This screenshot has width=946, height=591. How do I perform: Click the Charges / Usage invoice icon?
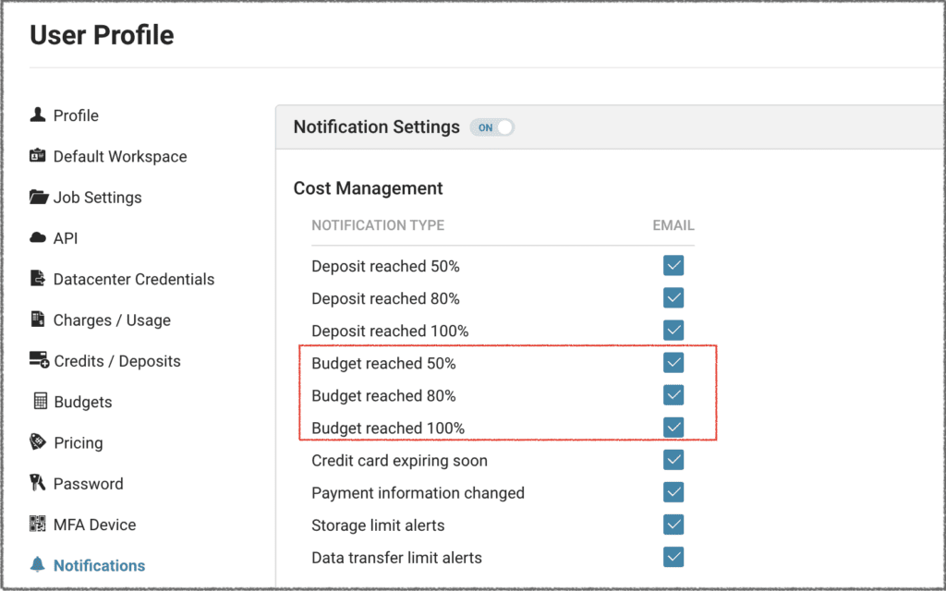pyautogui.click(x=38, y=320)
